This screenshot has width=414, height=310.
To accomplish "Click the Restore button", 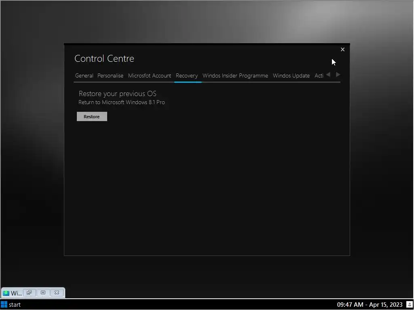I will (92, 117).
